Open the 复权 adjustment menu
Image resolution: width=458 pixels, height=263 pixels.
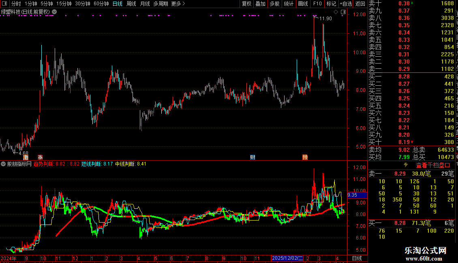(x=246, y=4)
